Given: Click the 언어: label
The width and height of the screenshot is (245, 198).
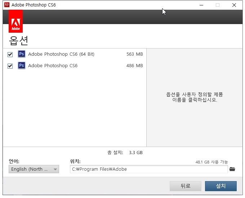Looking at the screenshot, I should coord(14,161).
